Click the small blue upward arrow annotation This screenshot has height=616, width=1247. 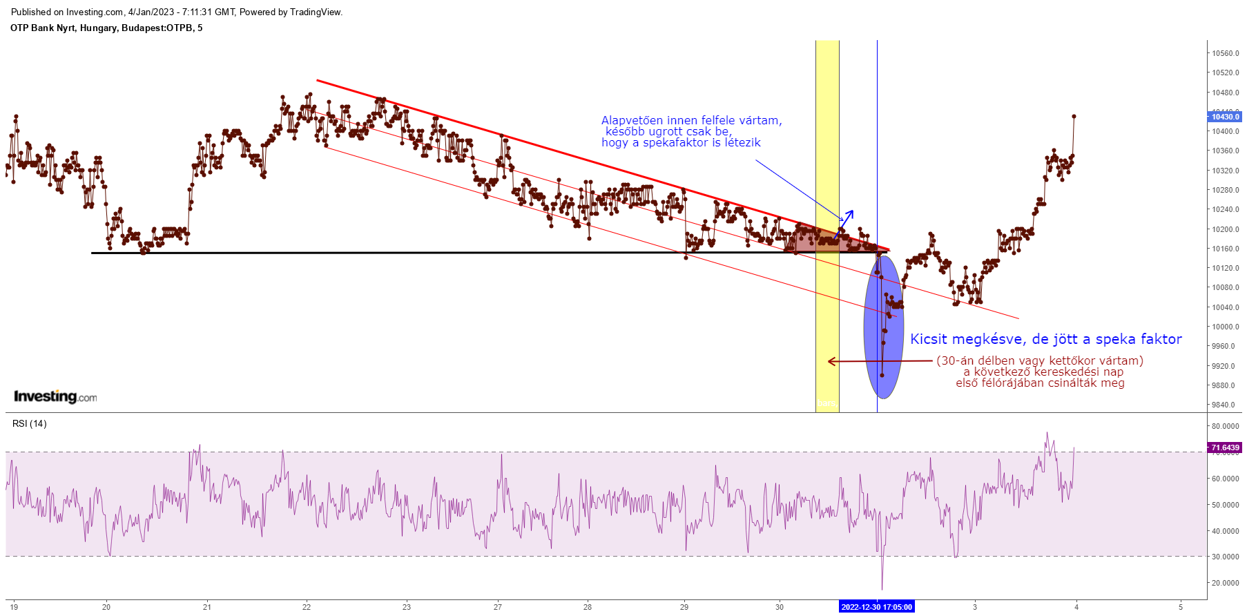coord(845,222)
